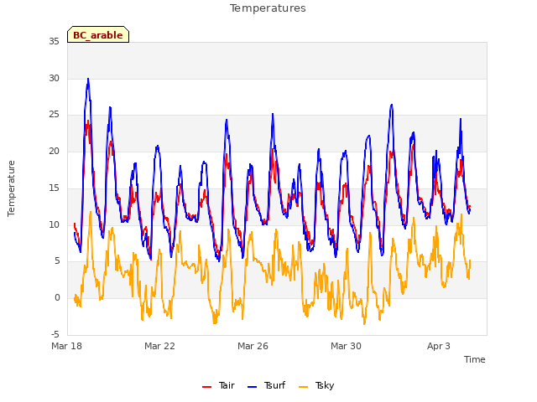Click the 35 y-axis tick label
The width and height of the screenshot is (537, 402).
coord(54,41)
